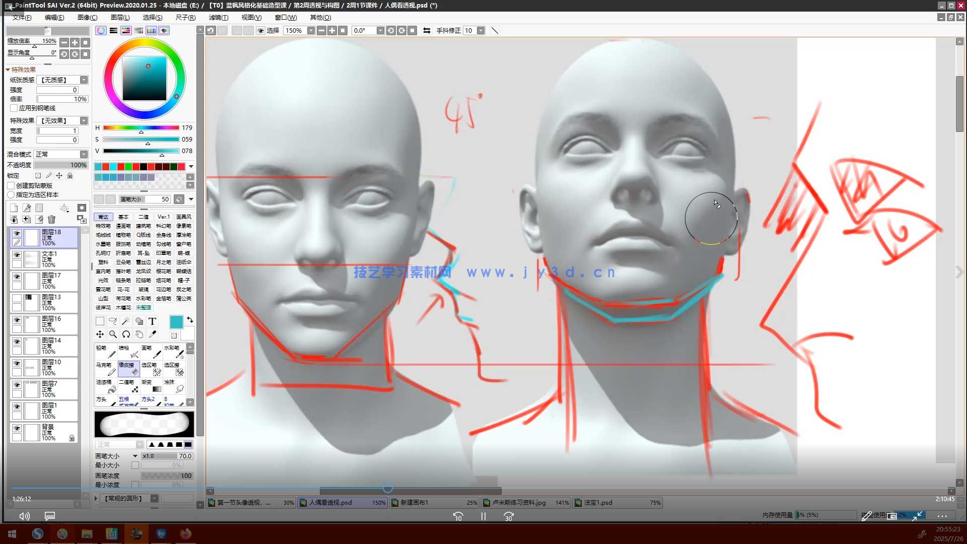Select the 渐变 gradient tool
Screen dimensions: 967x544
pos(151,386)
